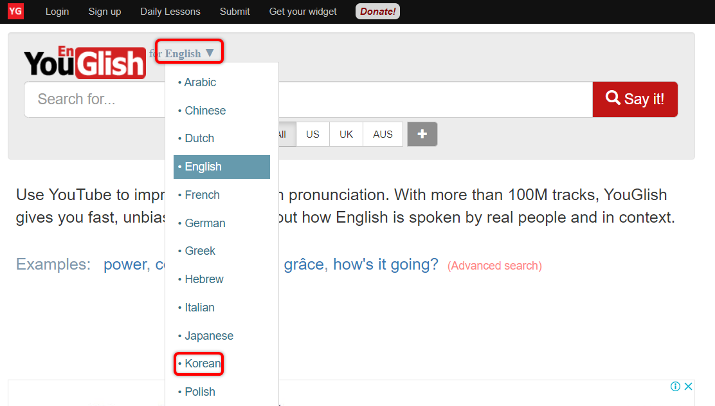Select the highlighted English language option
The image size is (715, 406).
point(222,167)
